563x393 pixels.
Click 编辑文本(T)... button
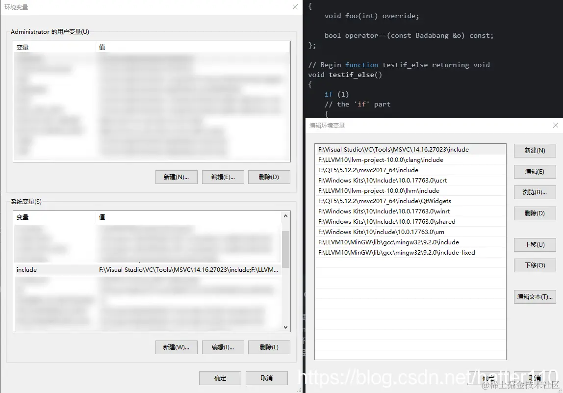[x=535, y=297]
